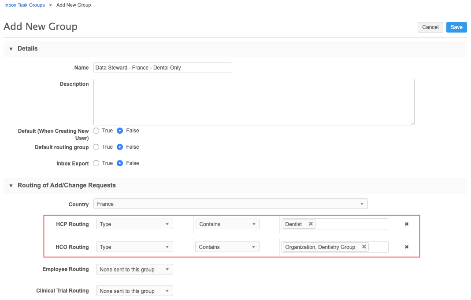This screenshot has width=471, height=300.
Task: Open Clinical Trial Routing dropdown
Action: [134, 291]
